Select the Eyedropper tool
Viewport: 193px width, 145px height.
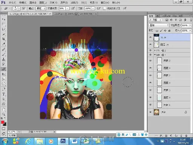(4, 44)
